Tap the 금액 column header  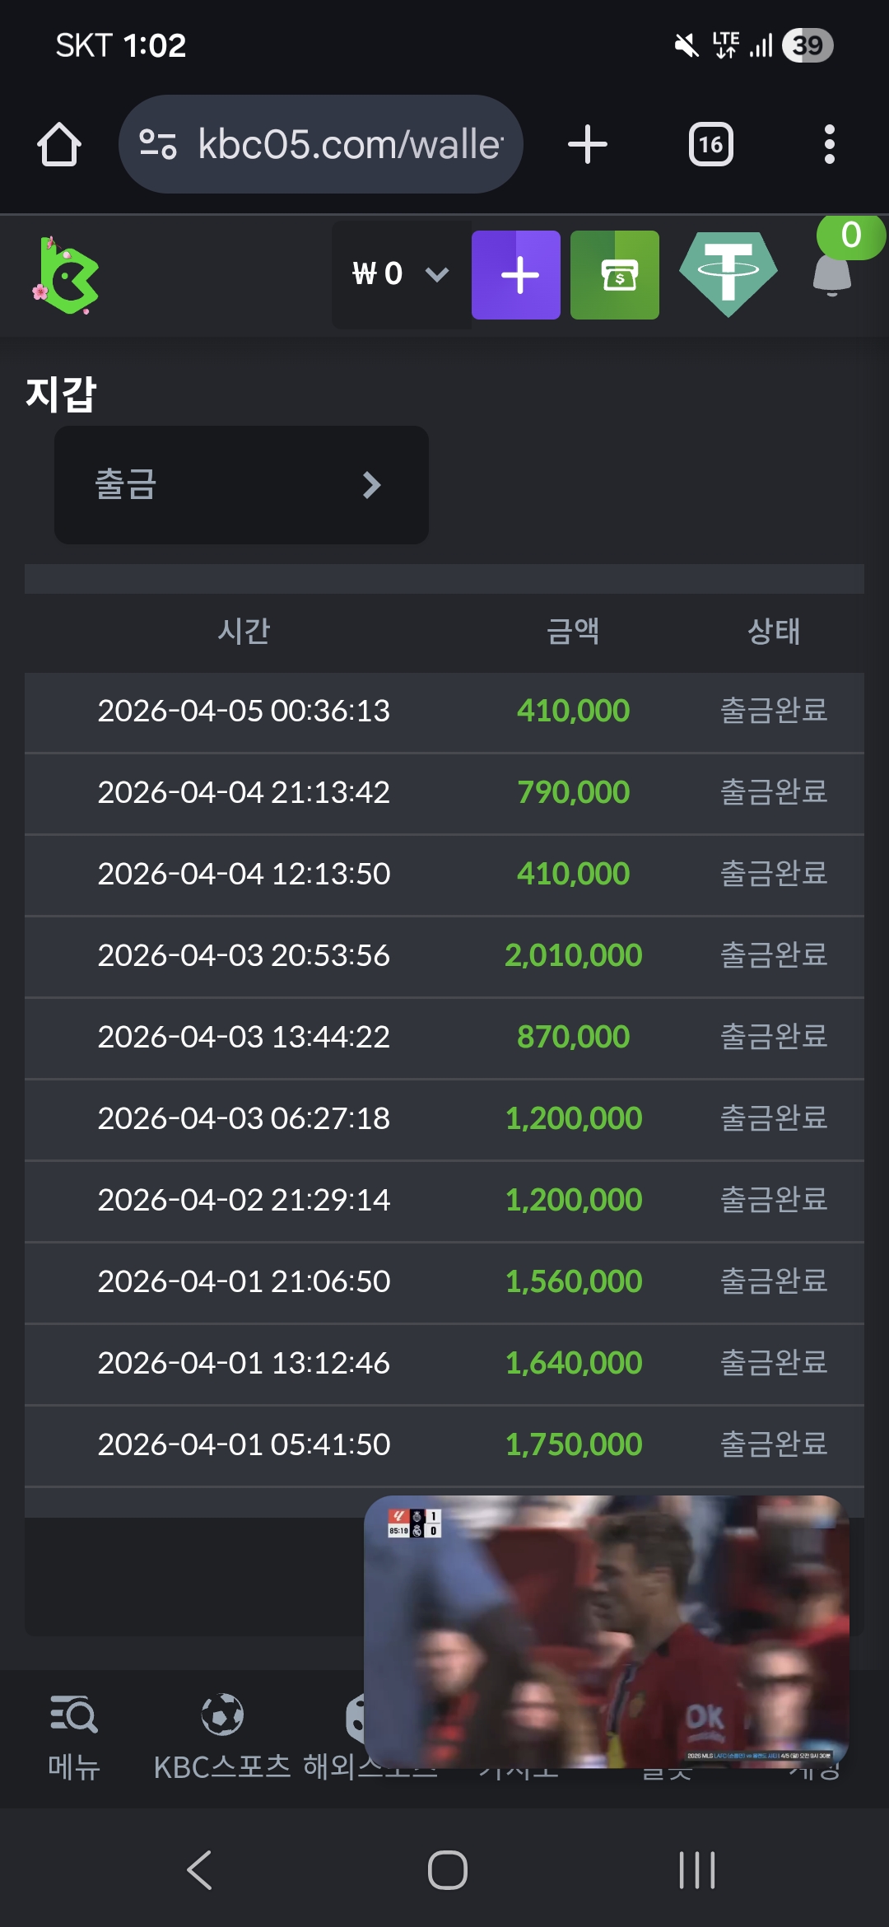(x=573, y=632)
